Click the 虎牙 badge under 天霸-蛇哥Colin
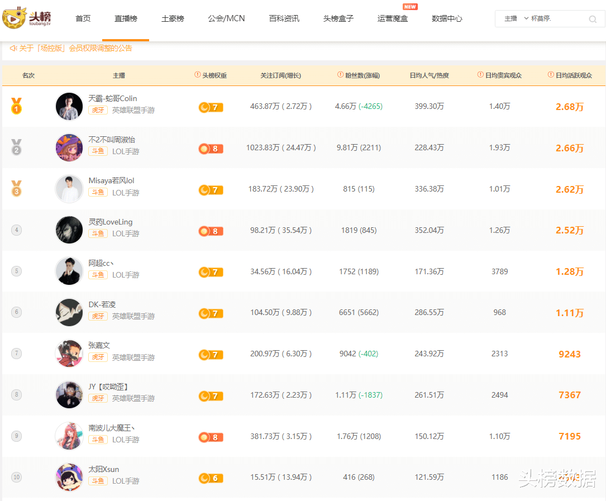The image size is (606, 501). click(x=98, y=110)
